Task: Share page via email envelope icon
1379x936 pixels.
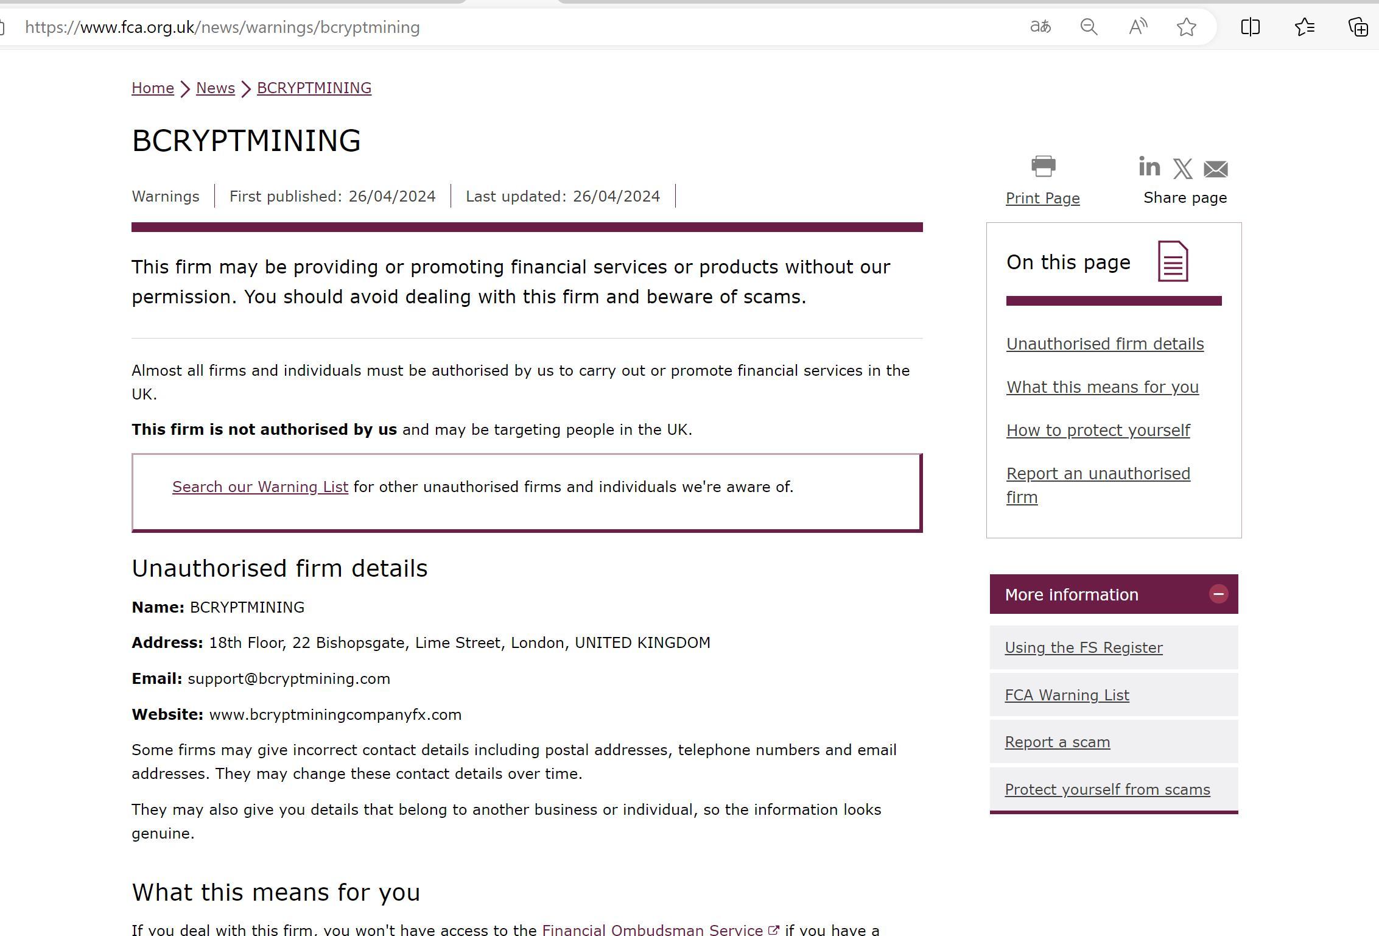Action: coord(1216,169)
